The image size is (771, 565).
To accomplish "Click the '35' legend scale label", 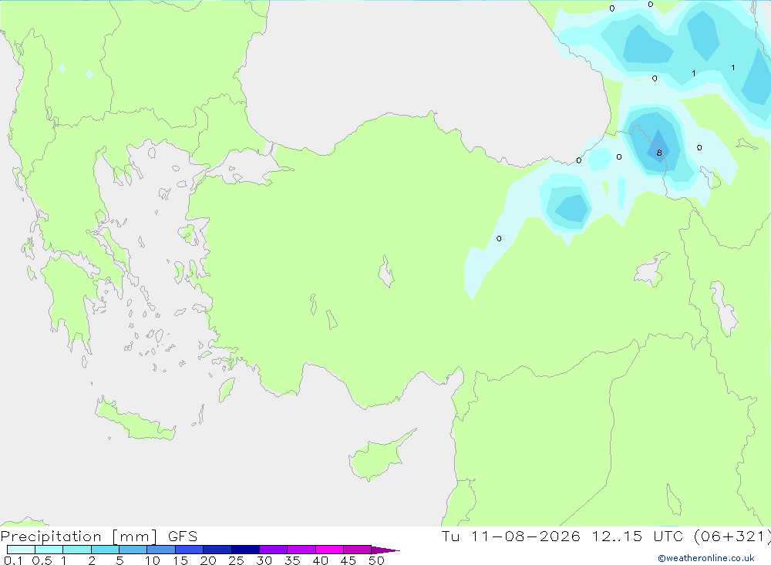I will tap(292, 560).
